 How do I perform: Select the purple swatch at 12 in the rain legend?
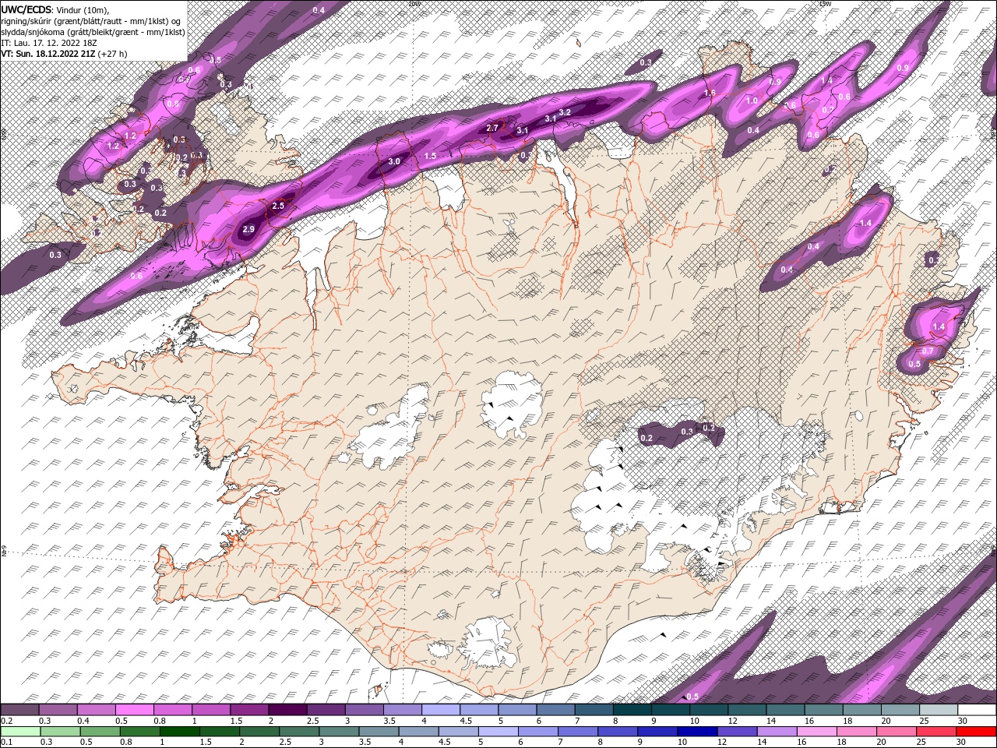coord(736,732)
